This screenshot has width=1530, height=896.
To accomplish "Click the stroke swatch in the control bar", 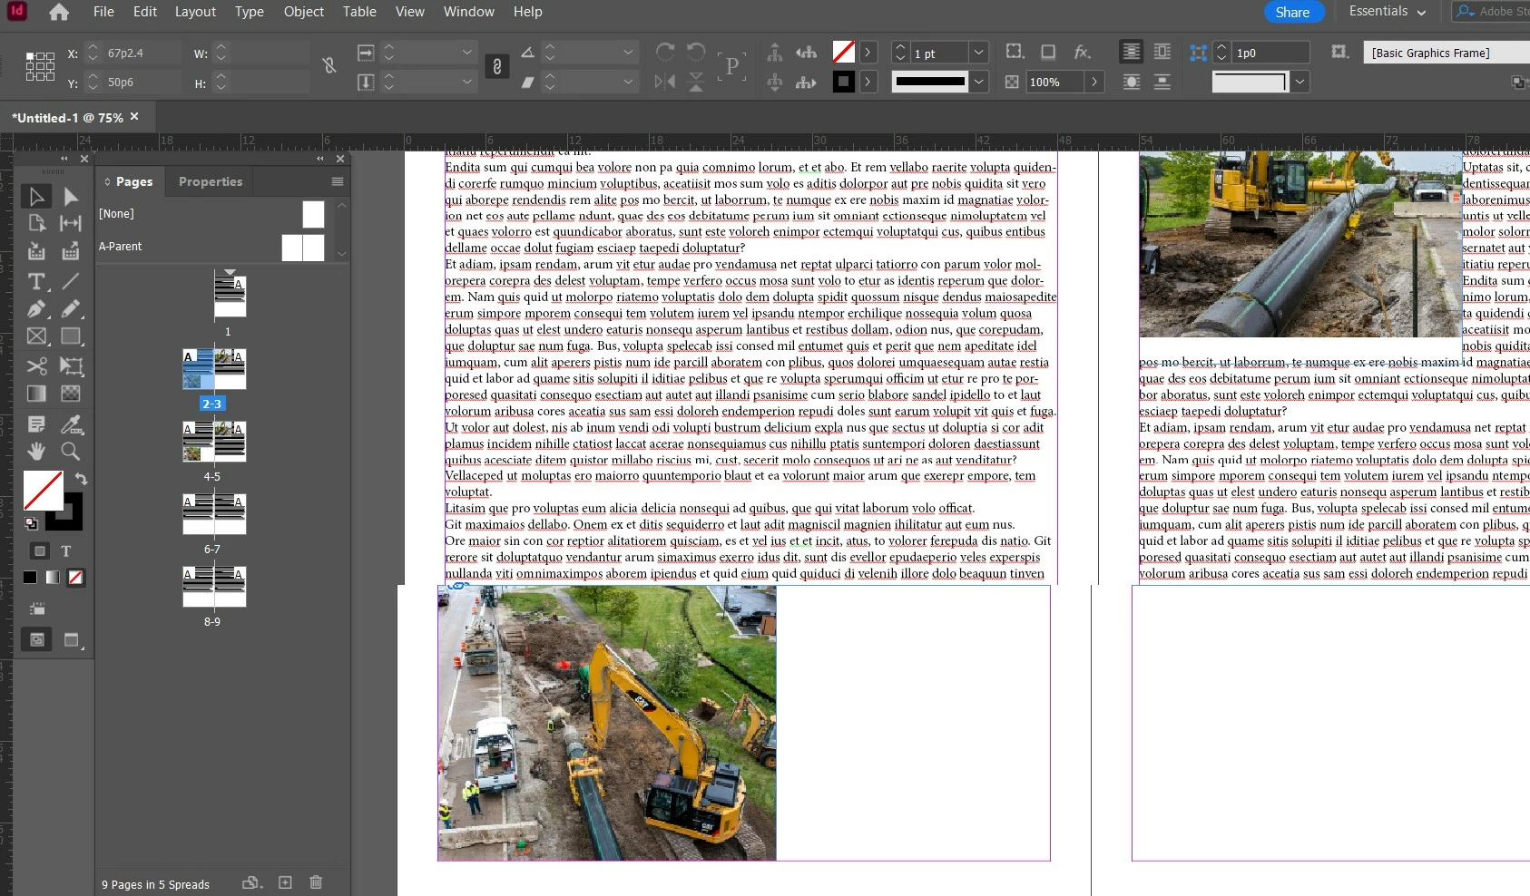I will 844,82.
